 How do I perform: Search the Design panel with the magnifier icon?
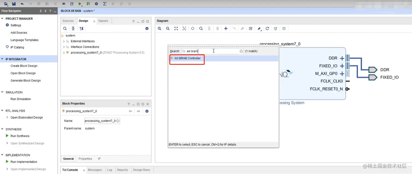[65, 28]
